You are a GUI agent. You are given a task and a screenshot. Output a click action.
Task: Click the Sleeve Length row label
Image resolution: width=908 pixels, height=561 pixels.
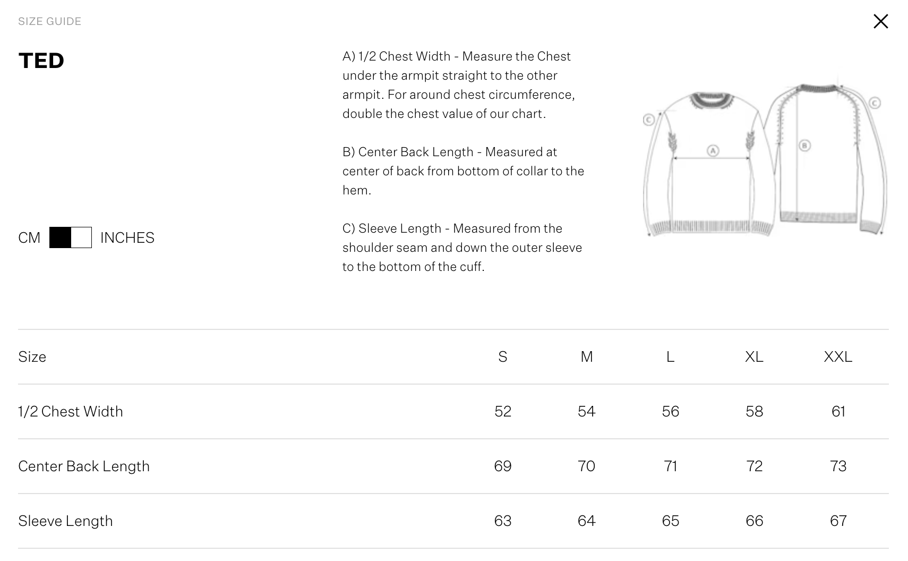pos(65,521)
